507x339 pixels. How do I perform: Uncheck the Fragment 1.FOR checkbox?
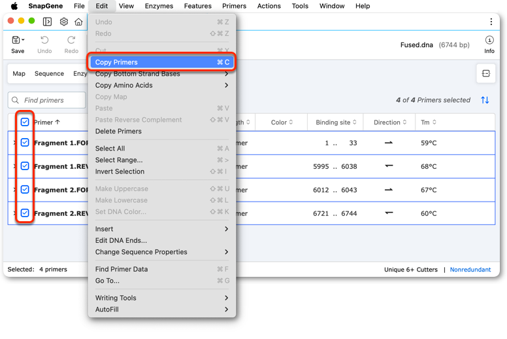(x=25, y=143)
